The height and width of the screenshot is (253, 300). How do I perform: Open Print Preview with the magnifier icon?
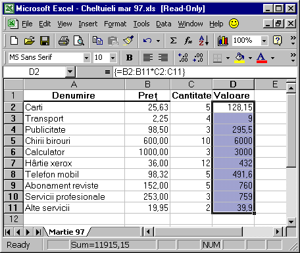[x=79, y=41]
